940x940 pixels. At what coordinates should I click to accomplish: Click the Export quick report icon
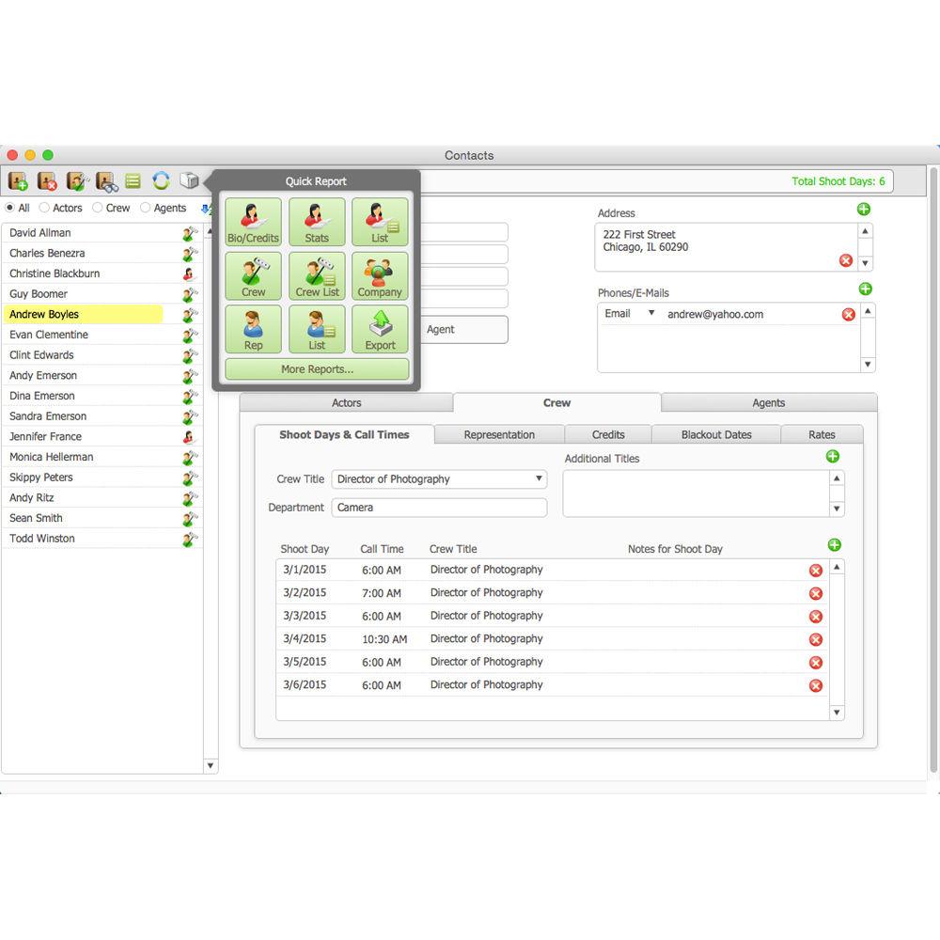(x=380, y=329)
